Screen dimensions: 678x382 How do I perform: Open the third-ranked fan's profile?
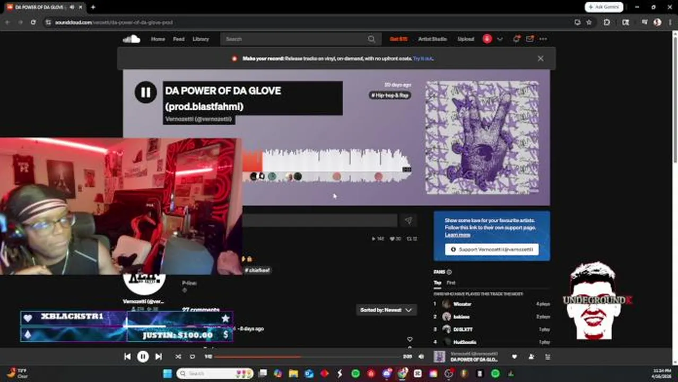[463, 329]
